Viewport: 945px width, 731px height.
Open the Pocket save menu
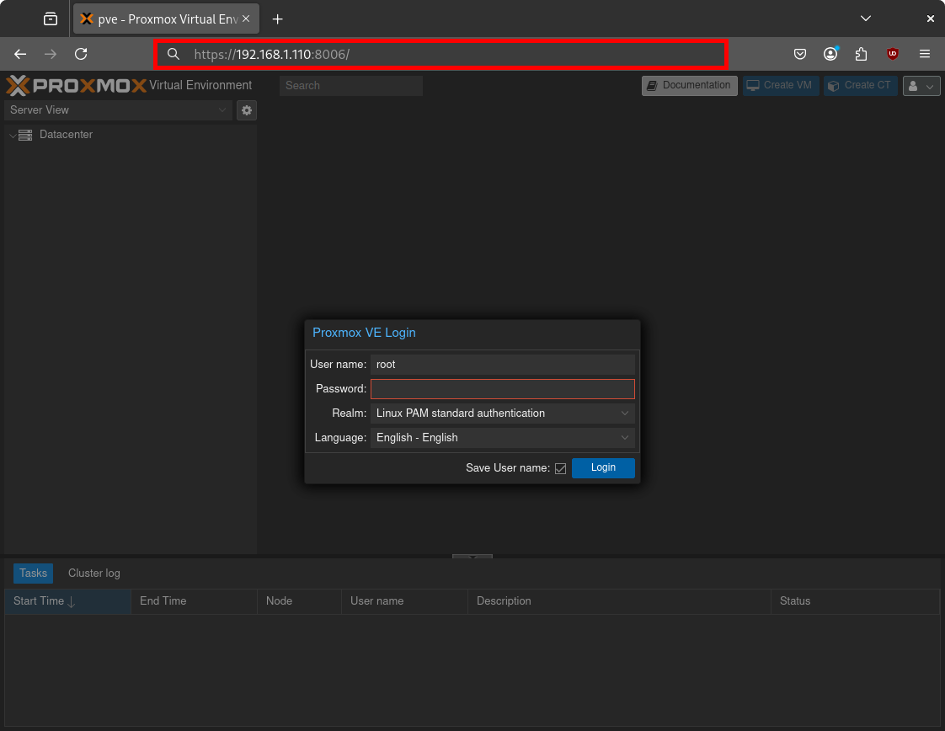800,54
